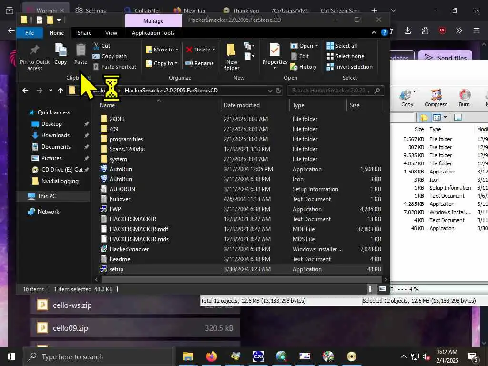
Task: Open browser extensions puzzle icon
Action: tap(425, 30)
